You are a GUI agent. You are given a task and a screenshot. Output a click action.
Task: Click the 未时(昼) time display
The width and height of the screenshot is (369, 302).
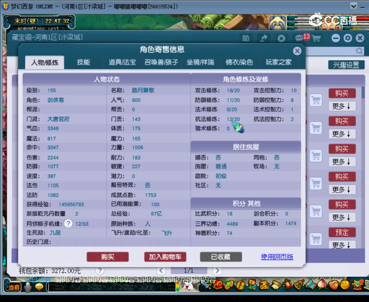[x=27, y=21]
